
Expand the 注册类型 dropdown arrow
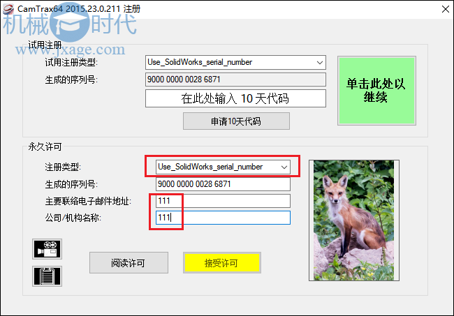284,167
